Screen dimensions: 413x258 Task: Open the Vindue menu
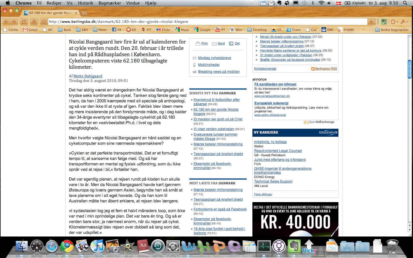(x=133, y=3)
